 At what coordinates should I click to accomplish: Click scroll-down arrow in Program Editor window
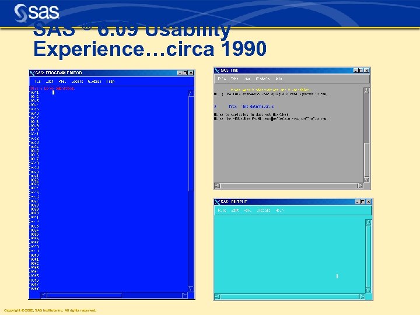191,289
